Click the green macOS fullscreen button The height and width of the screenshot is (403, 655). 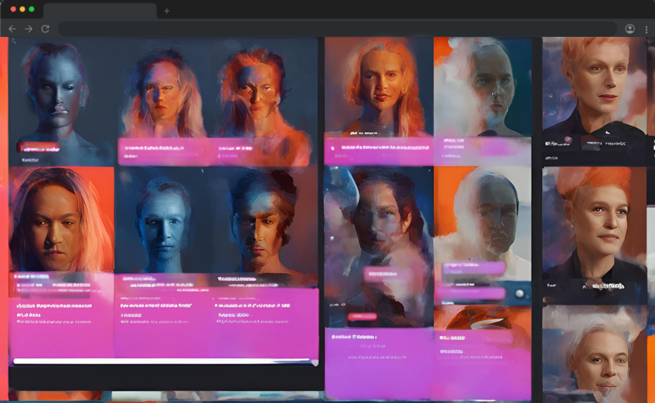pyautogui.click(x=32, y=9)
